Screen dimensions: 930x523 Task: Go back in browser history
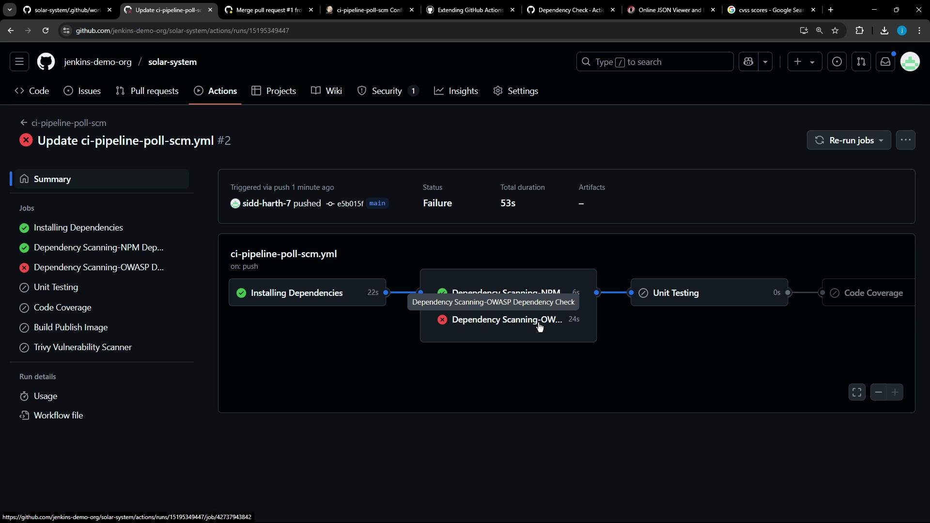click(x=11, y=31)
